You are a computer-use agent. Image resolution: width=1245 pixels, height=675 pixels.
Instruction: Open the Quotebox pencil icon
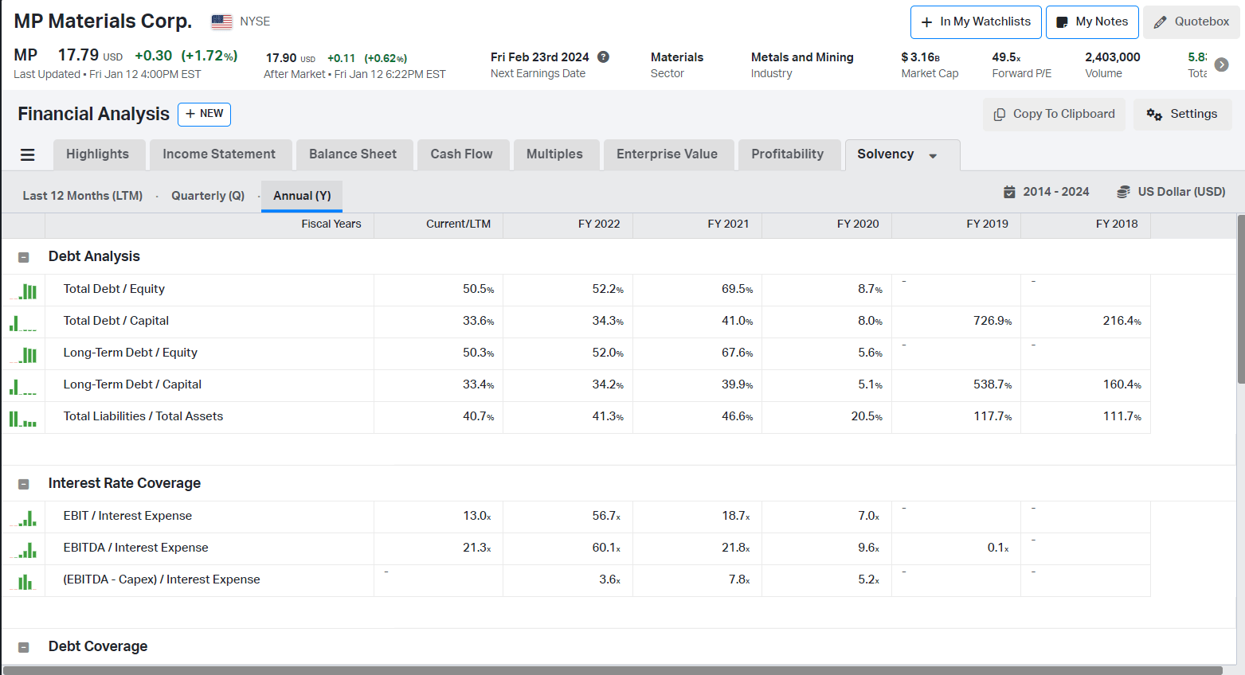click(1161, 21)
